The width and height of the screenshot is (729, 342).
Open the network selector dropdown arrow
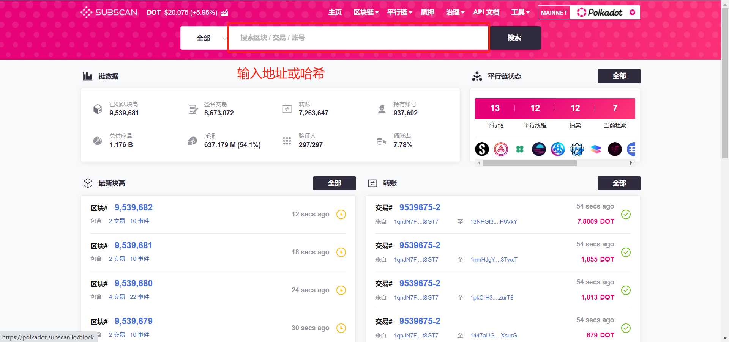[x=633, y=13]
